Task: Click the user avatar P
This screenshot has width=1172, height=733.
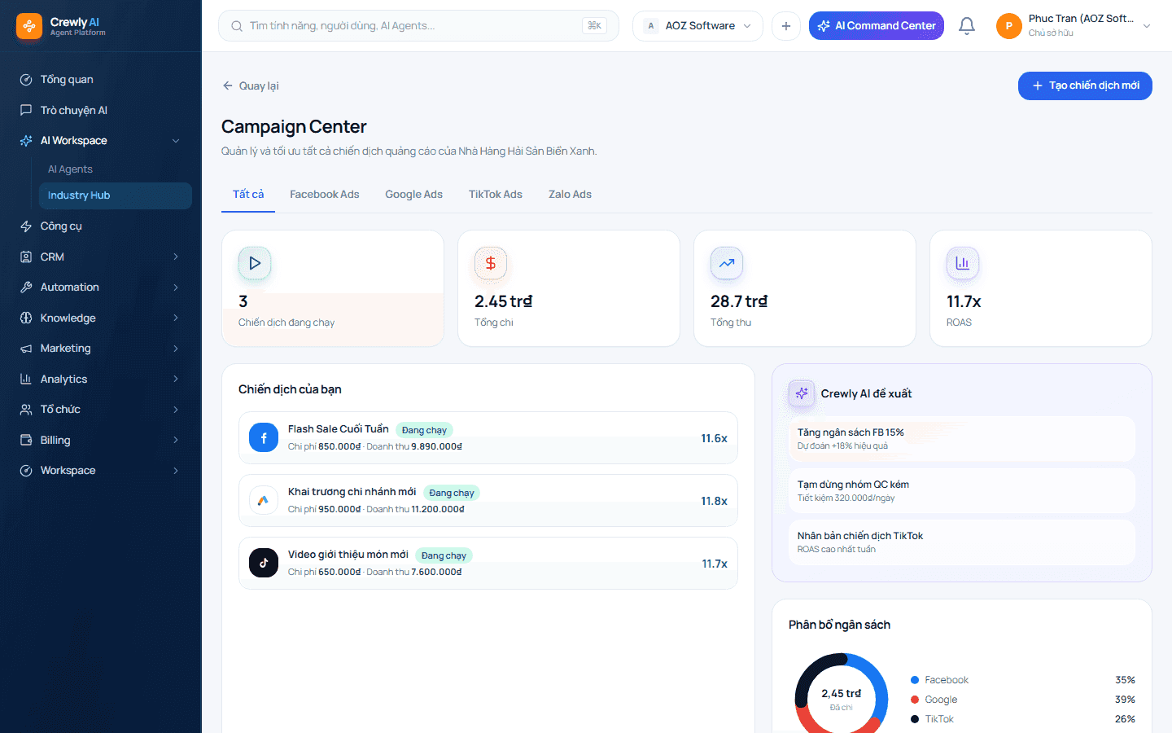Action: 1009,26
